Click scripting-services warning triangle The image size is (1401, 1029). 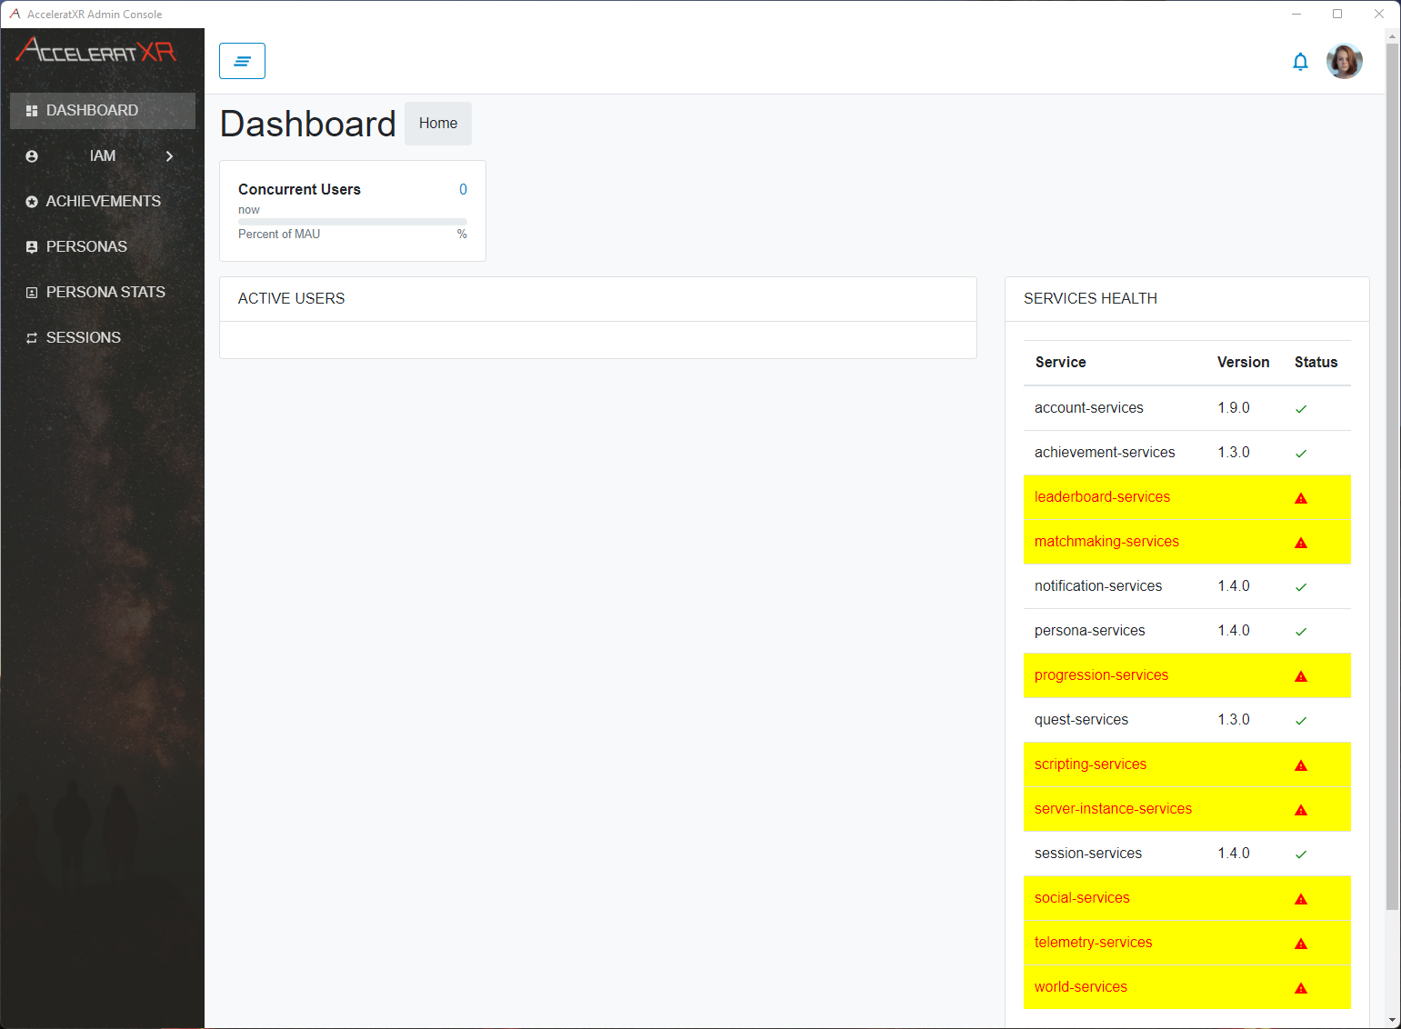(1301, 765)
